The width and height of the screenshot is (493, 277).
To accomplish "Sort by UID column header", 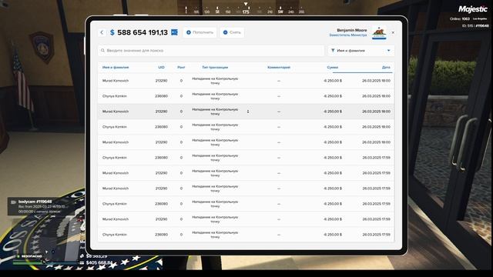I will (x=161, y=67).
